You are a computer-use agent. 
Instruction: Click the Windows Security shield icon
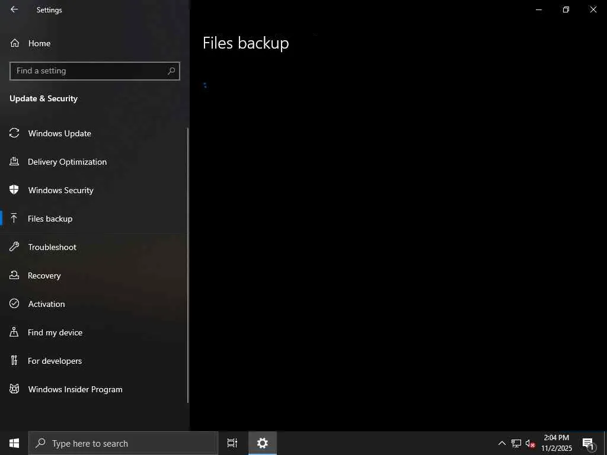coord(14,190)
